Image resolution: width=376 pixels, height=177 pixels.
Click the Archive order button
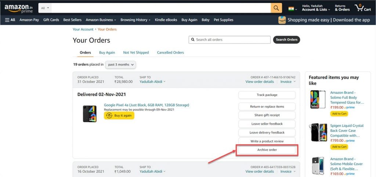coord(267,150)
